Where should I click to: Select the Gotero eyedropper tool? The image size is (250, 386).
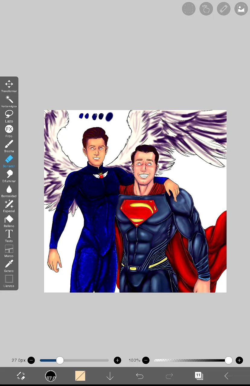point(9,266)
